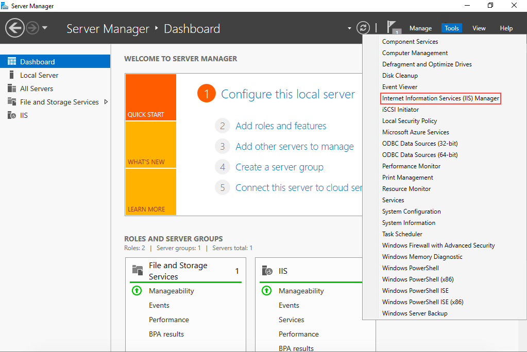Open the dropdown arrow left of refresh

tap(349, 28)
